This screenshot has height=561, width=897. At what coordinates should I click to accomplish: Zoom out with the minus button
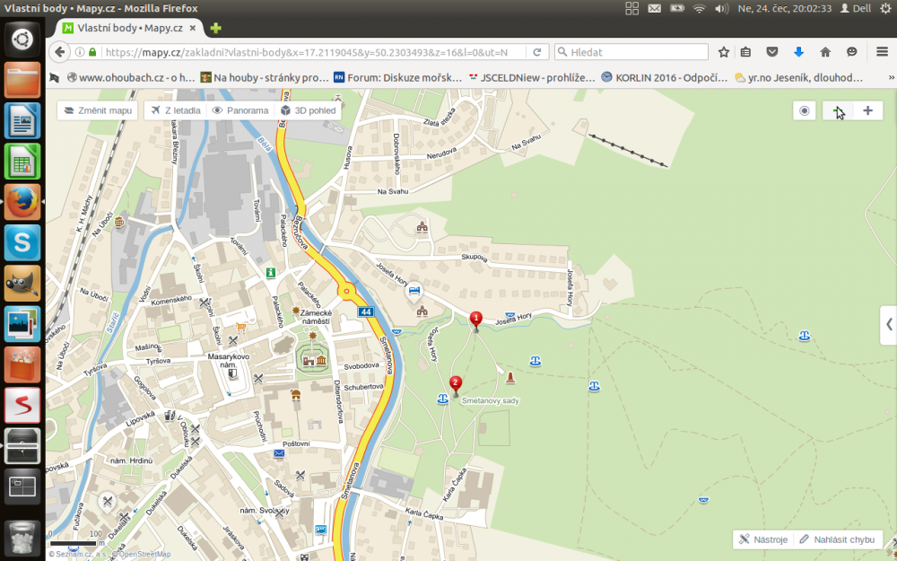pyautogui.click(x=838, y=110)
